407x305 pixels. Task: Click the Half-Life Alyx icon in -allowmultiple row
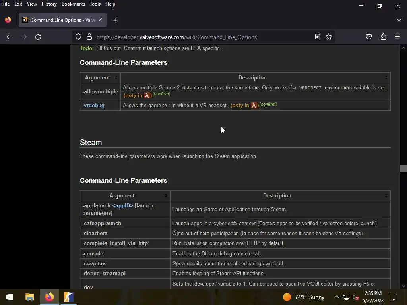(147, 95)
